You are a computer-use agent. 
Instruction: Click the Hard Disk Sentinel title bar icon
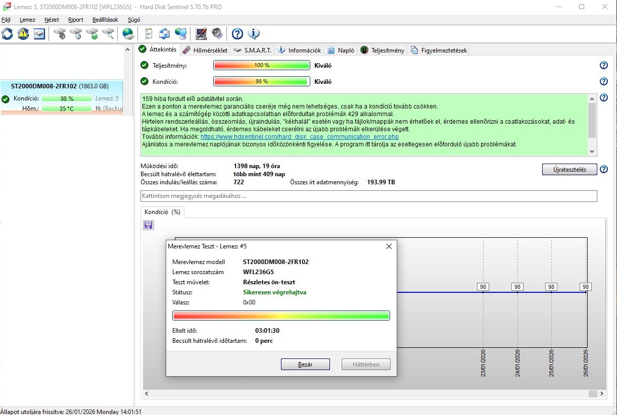pos(7,7)
